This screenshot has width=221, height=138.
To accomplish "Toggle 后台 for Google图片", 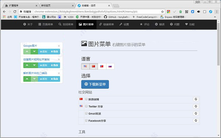I will click(x=43, y=52).
